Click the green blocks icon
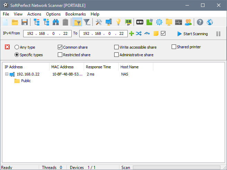 pos(149,22)
